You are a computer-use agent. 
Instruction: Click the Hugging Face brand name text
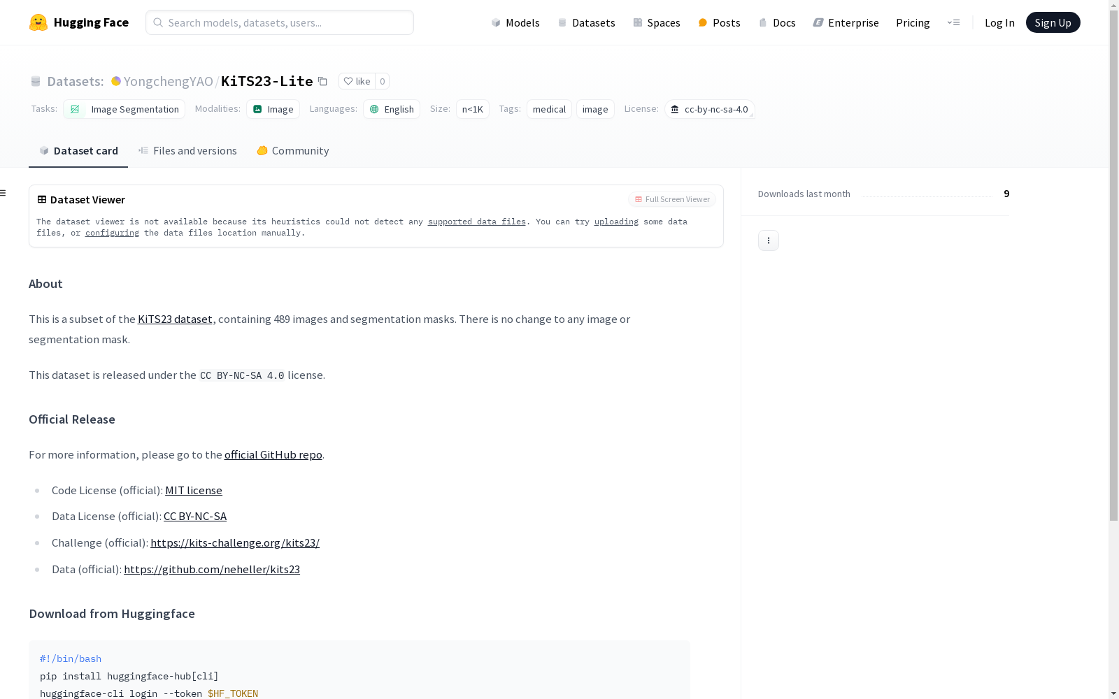[91, 22]
